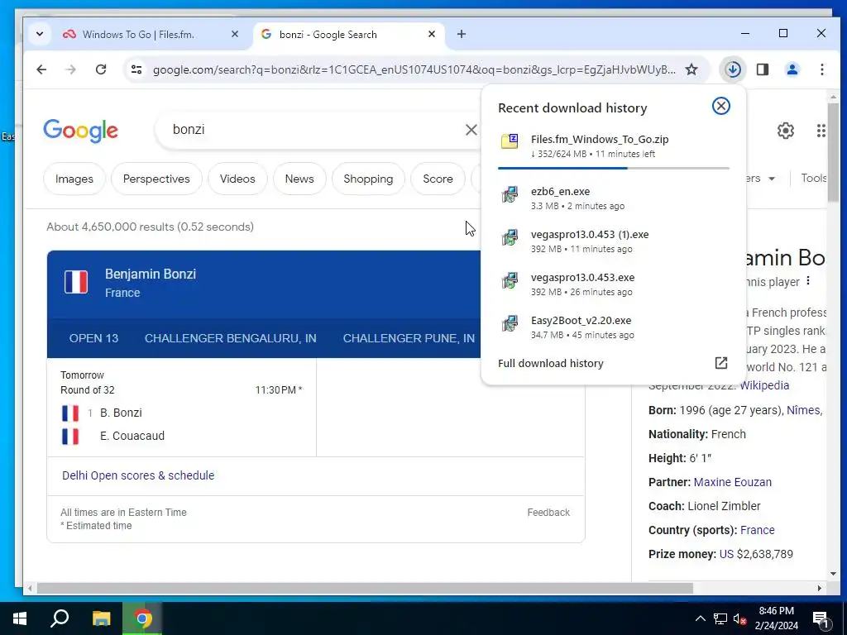Open Full download history

click(x=550, y=364)
